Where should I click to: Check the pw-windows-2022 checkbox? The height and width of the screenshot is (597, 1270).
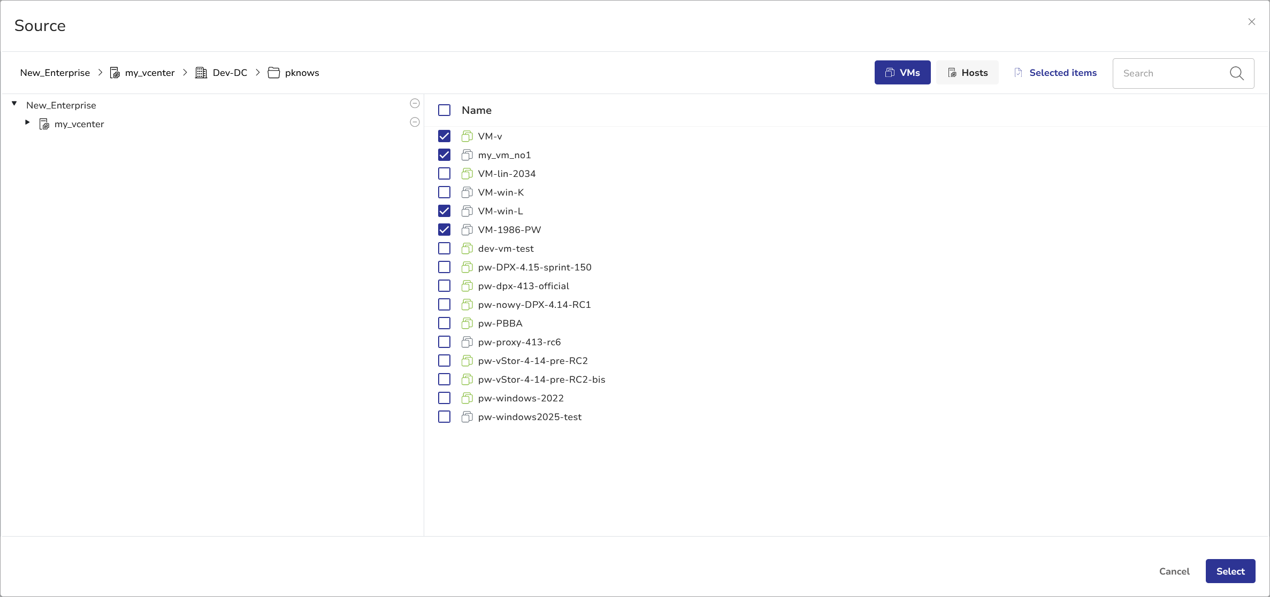[x=444, y=398]
